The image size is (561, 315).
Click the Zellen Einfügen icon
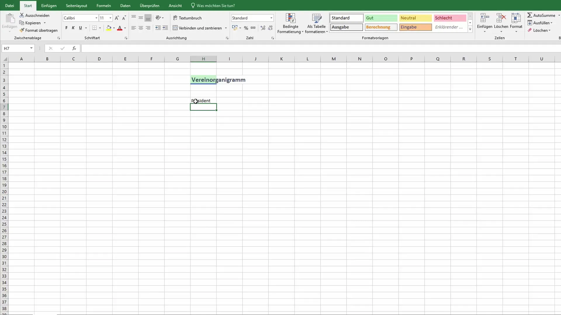pyautogui.click(x=485, y=18)
